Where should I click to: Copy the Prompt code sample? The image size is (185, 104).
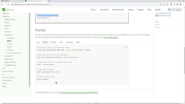point(126,47)
